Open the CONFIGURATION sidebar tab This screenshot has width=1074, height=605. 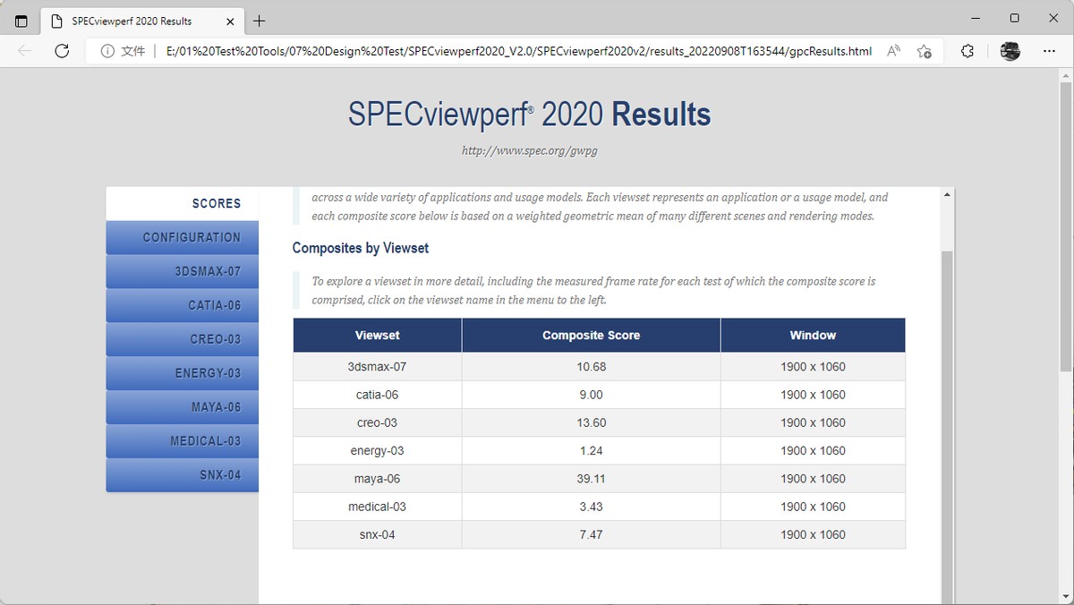182,237
